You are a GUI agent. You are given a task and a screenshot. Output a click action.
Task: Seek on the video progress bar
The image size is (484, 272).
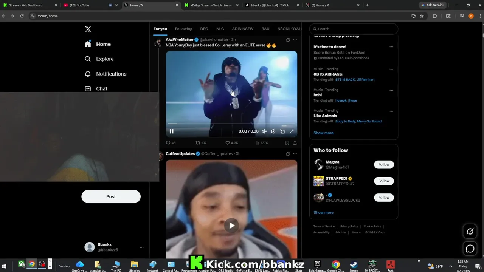pos(231,124)
